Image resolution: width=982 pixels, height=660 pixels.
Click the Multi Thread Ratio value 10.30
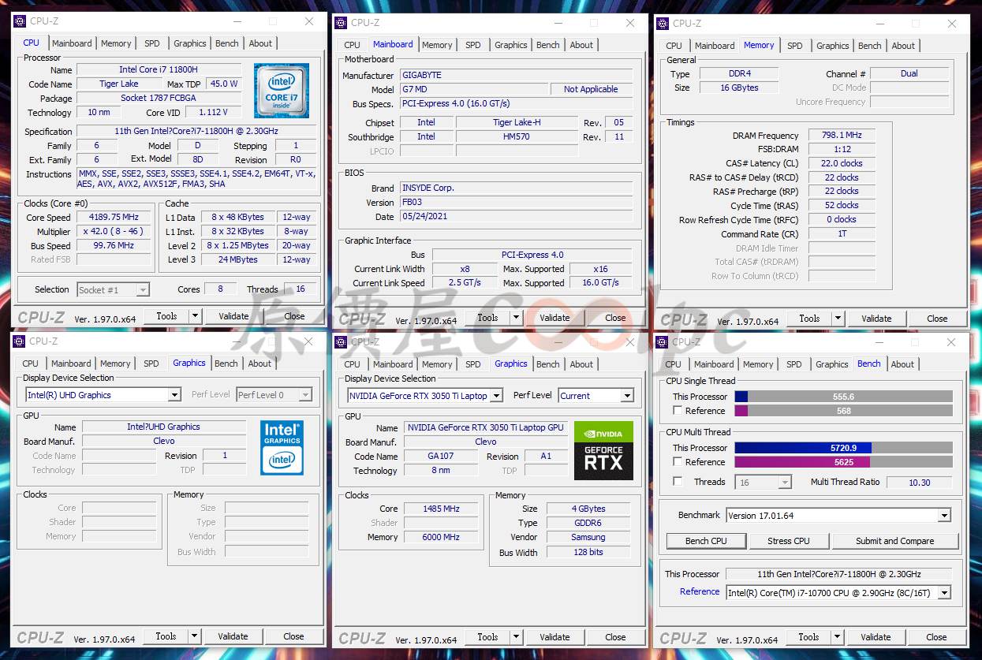pos(920,483)
